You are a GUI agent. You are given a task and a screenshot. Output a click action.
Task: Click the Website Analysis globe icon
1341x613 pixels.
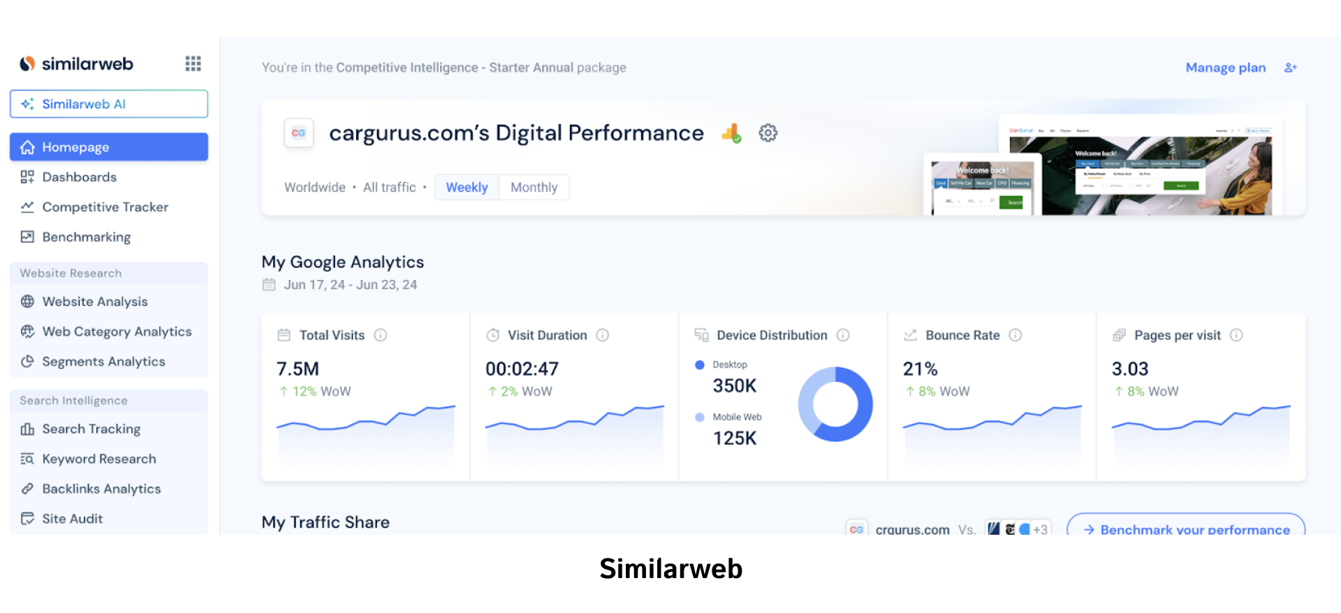(x=27, y=302)
